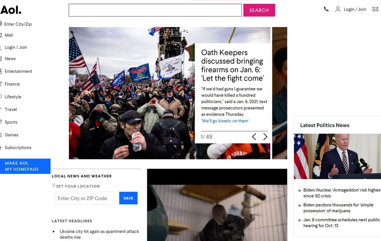The height and width of the screenshot is (241, 381).
Task: Open News in the sidebar menu
Action: pyautogui.click(x=10, y=59)
